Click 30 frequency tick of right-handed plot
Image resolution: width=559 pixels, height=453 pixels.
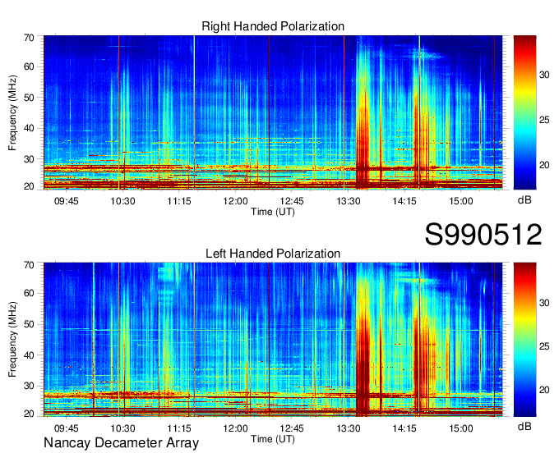(29, 159)
